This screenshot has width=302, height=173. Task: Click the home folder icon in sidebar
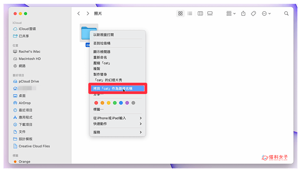pos(15,88)
